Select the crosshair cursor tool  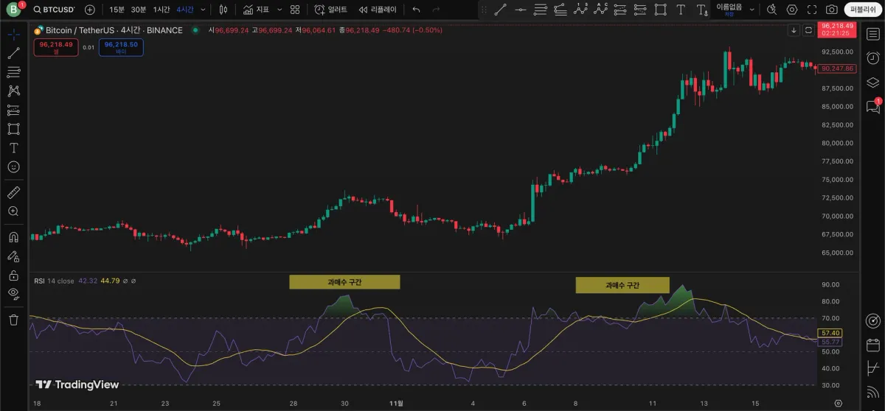pyautogui.click(x=13, y=35)
